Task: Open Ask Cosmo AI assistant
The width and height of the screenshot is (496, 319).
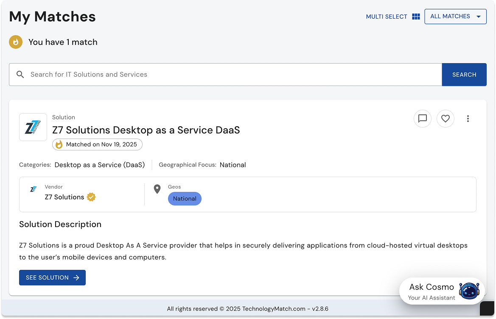Action: 442,291
